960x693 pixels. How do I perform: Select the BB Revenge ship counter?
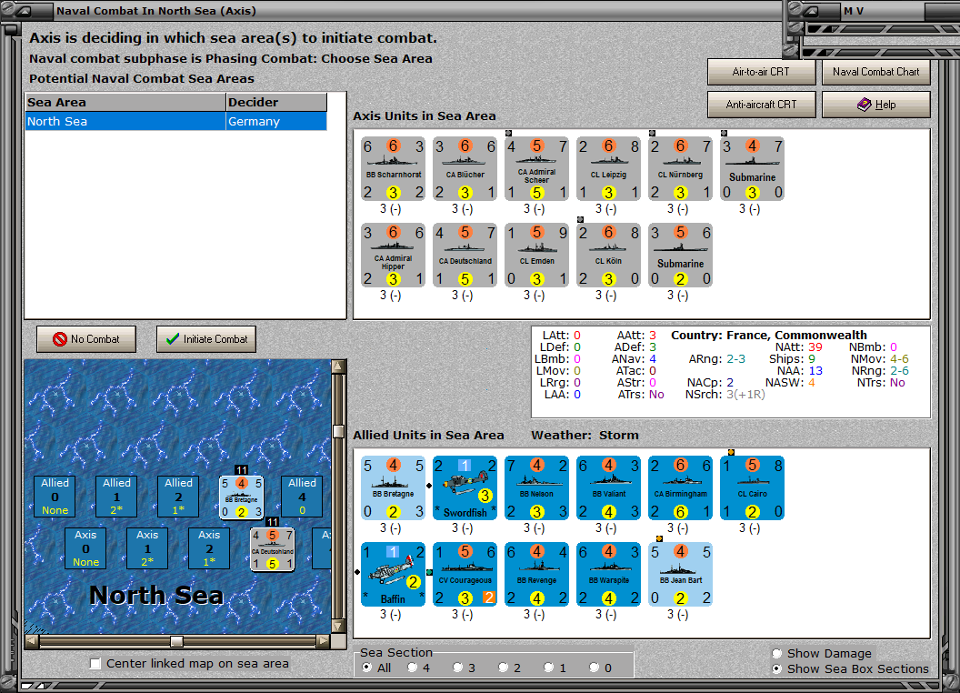point(537,575)
